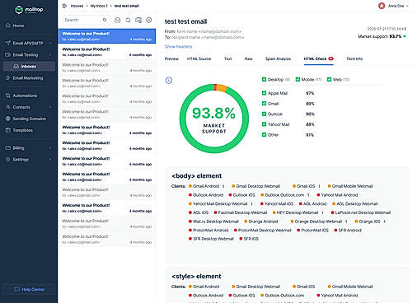Go to Home in the sidebar
Screen dimensions: 417x303
18,26
